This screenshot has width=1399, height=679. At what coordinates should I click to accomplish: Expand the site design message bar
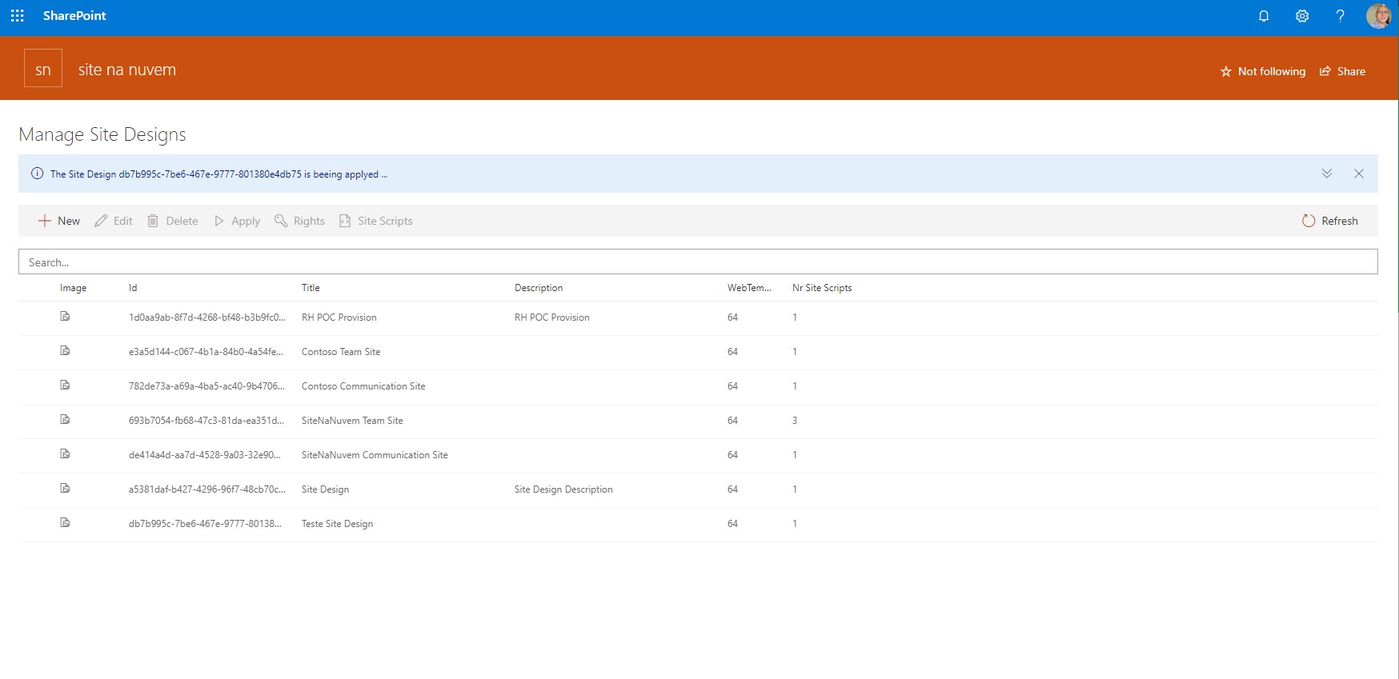tap(1327, 174)
